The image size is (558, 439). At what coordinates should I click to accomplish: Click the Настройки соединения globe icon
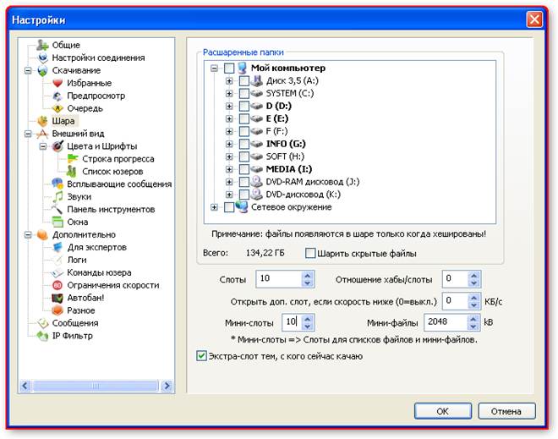click(43, 58)
